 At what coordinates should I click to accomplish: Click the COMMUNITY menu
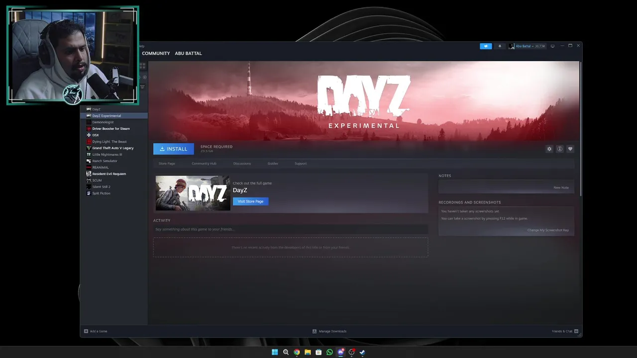tap(156, 53)
